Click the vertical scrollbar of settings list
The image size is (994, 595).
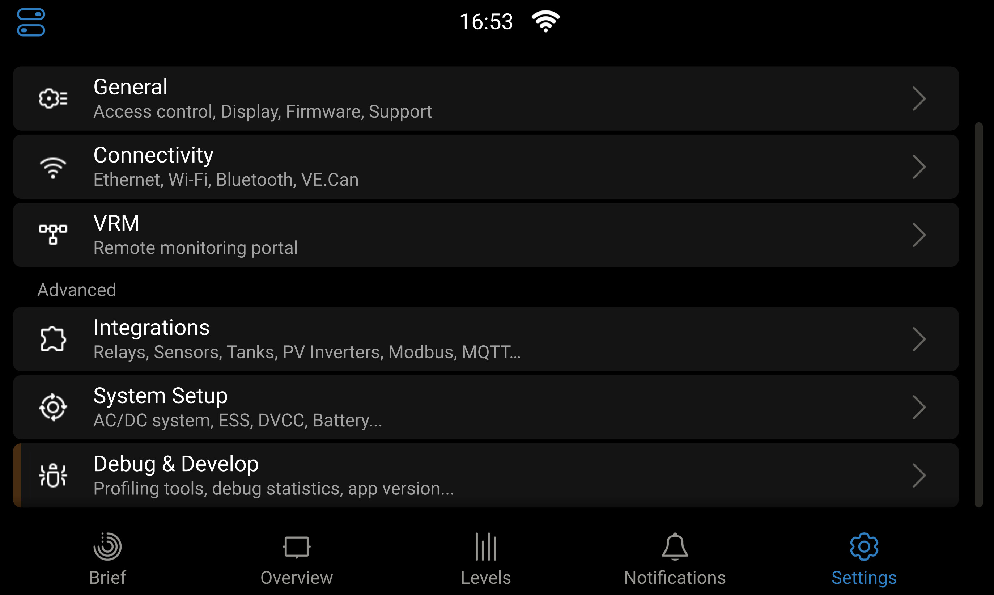(x=979, y=315)
